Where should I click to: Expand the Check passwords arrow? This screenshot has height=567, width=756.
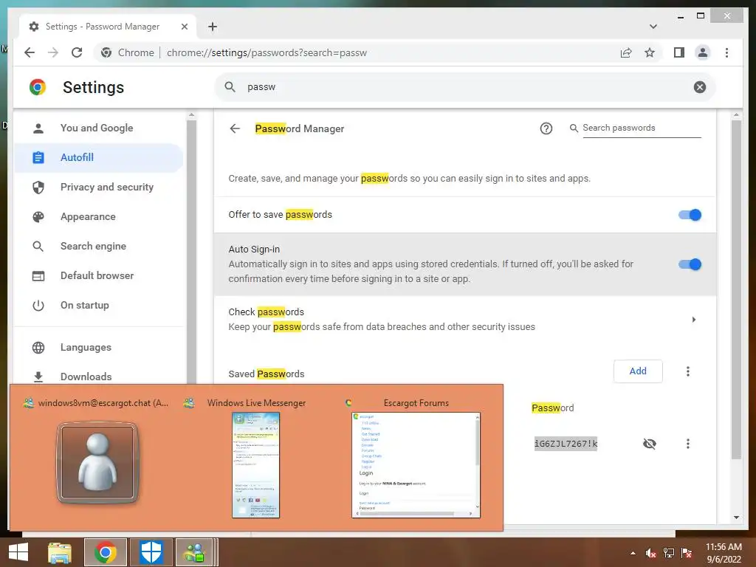tap(694, 319)
